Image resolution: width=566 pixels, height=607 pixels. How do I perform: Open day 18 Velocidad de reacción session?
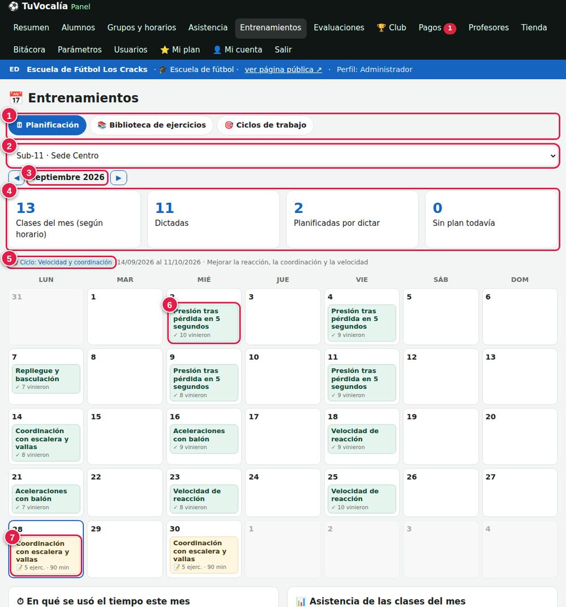tap(362, 439)
